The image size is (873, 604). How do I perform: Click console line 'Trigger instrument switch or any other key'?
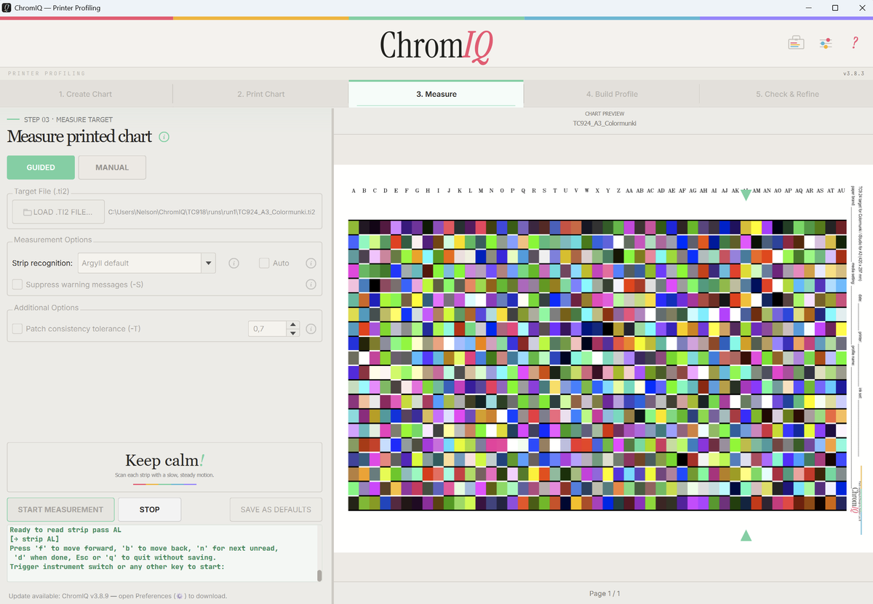click(117, 567)
